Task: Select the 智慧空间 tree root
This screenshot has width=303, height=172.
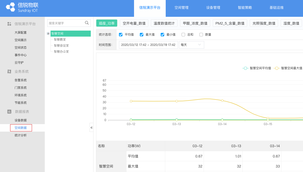Action: coord(70,34)
